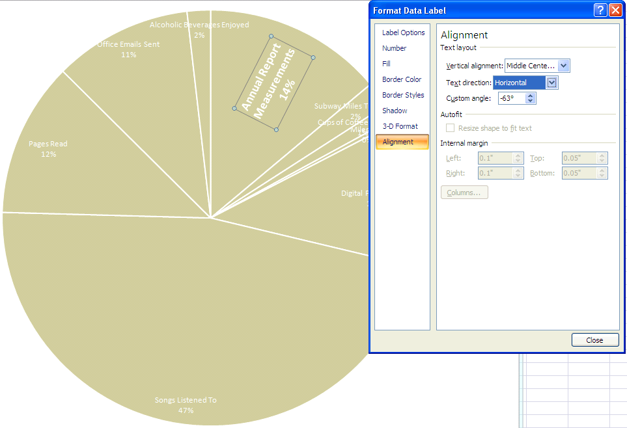The image size is (627, 428).
Task: Click the Help question mark icon
Action: tap(600, 10)
